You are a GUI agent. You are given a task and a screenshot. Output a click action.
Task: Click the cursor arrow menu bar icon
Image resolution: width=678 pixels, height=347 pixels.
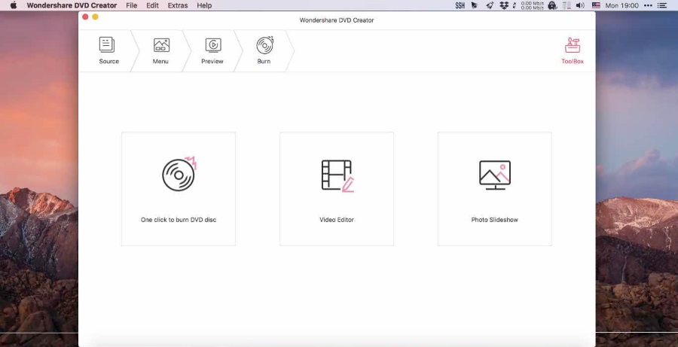[x=475, y=5]
